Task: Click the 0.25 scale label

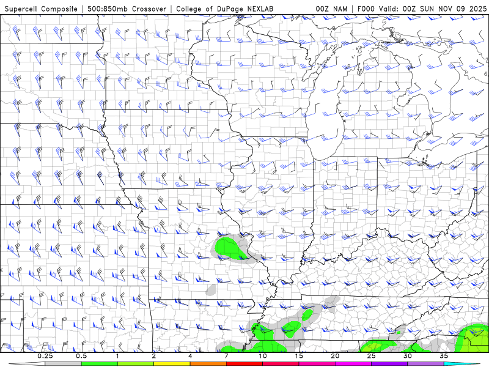Action: (45, 356)
